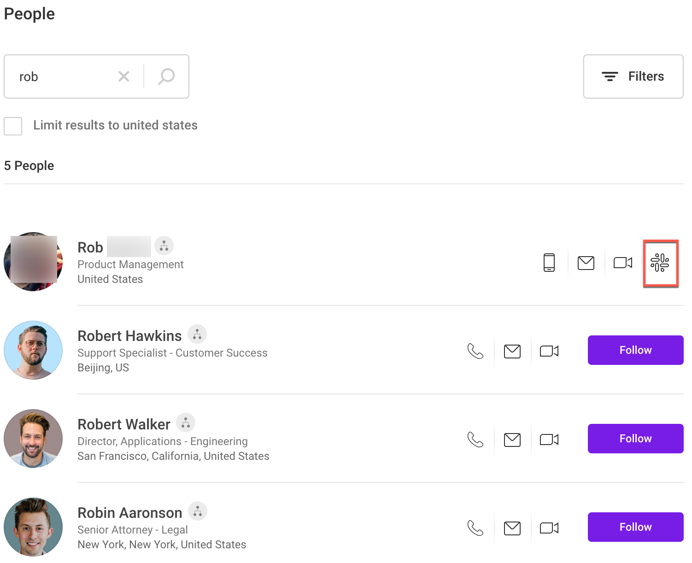Call Robert Hawkins using the phone icon

point(475,351)
